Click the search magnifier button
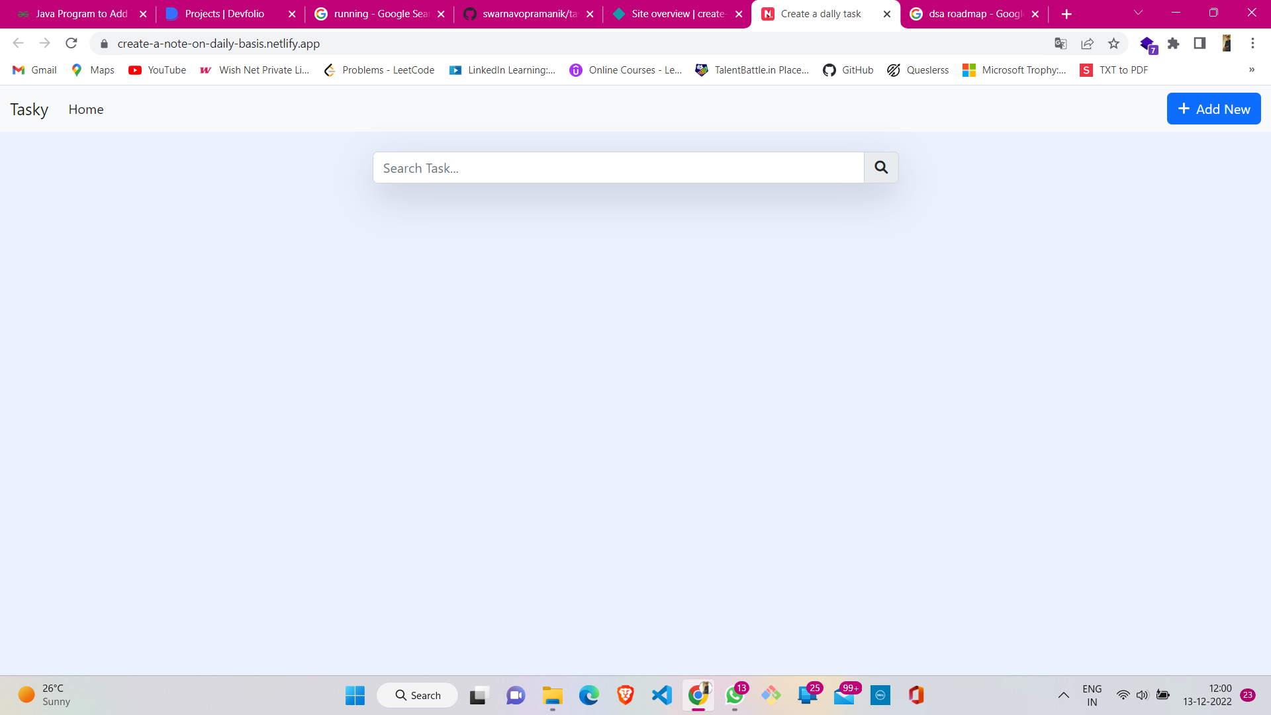The height and width of the screenshot is (715, 1271). 880,167
